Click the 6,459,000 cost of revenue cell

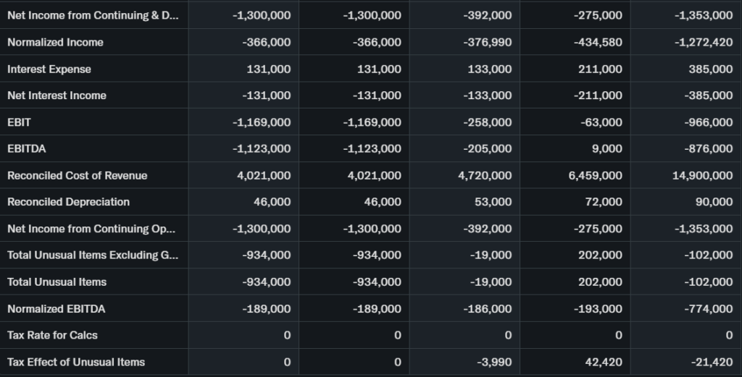coord(596,175)
